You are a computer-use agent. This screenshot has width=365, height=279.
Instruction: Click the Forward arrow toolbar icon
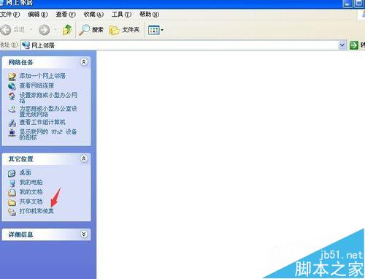click(44, 30)
